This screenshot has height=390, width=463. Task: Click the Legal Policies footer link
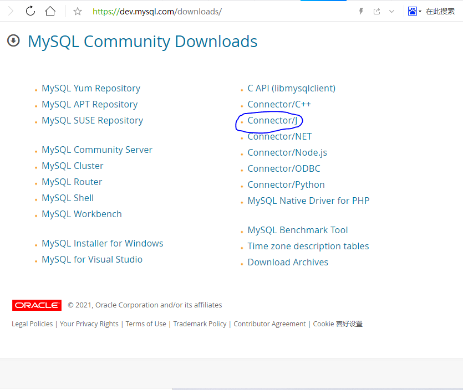point(32,324)
